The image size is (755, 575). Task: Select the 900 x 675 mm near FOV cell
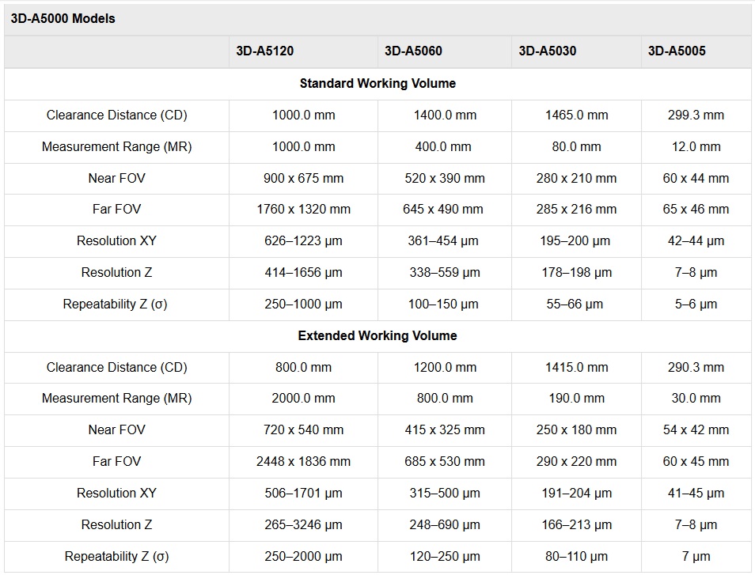pyautogui.click(x=303, y=178)
